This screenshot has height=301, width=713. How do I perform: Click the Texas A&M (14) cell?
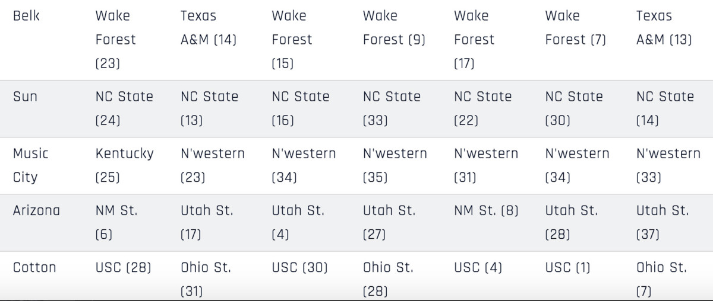208,28
